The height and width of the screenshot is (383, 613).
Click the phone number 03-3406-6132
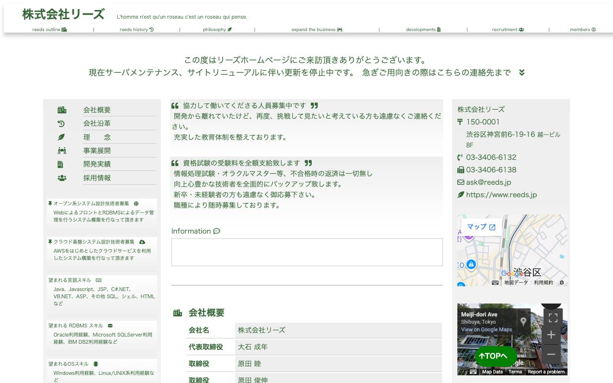(491, 158)
